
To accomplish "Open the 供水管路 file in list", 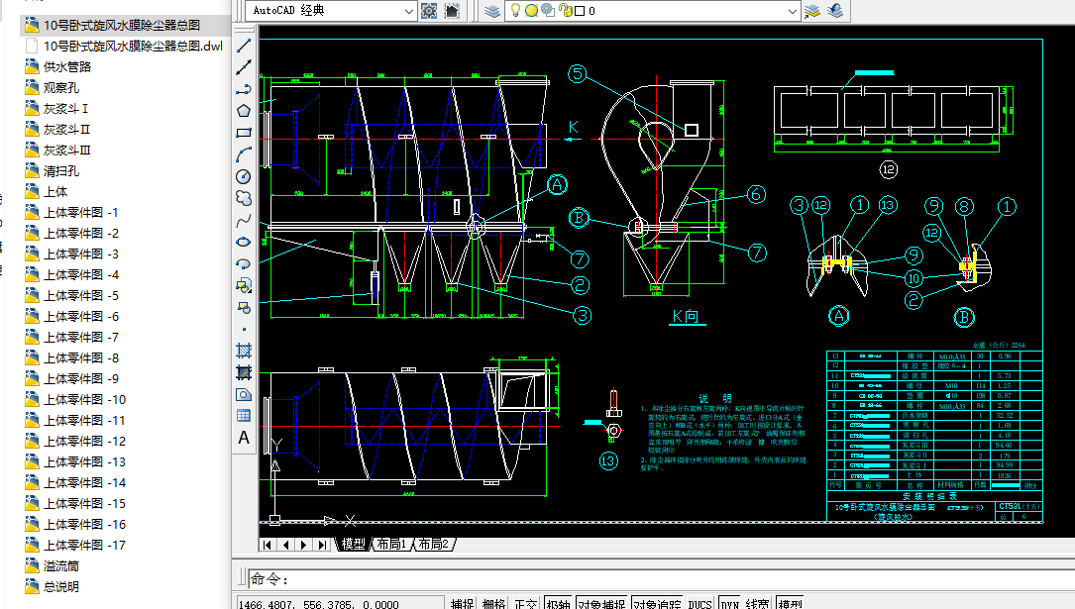I will 67,66.
